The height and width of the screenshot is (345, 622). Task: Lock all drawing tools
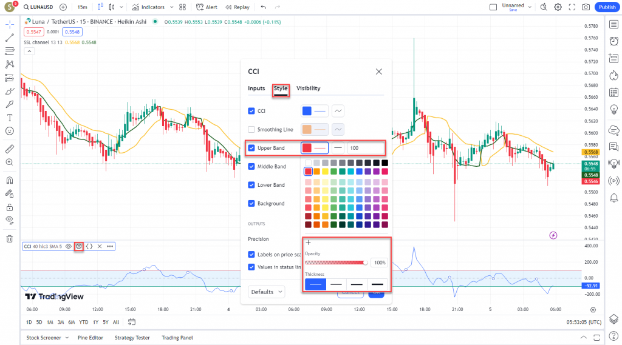point(10,207)
